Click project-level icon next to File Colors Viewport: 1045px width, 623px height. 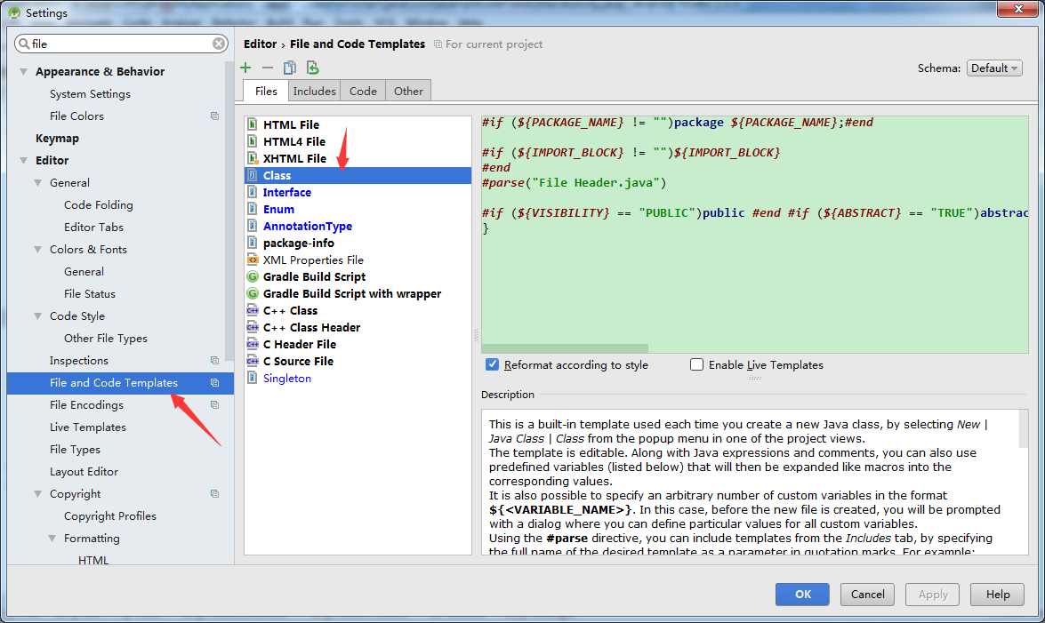(x=214, y=116)
